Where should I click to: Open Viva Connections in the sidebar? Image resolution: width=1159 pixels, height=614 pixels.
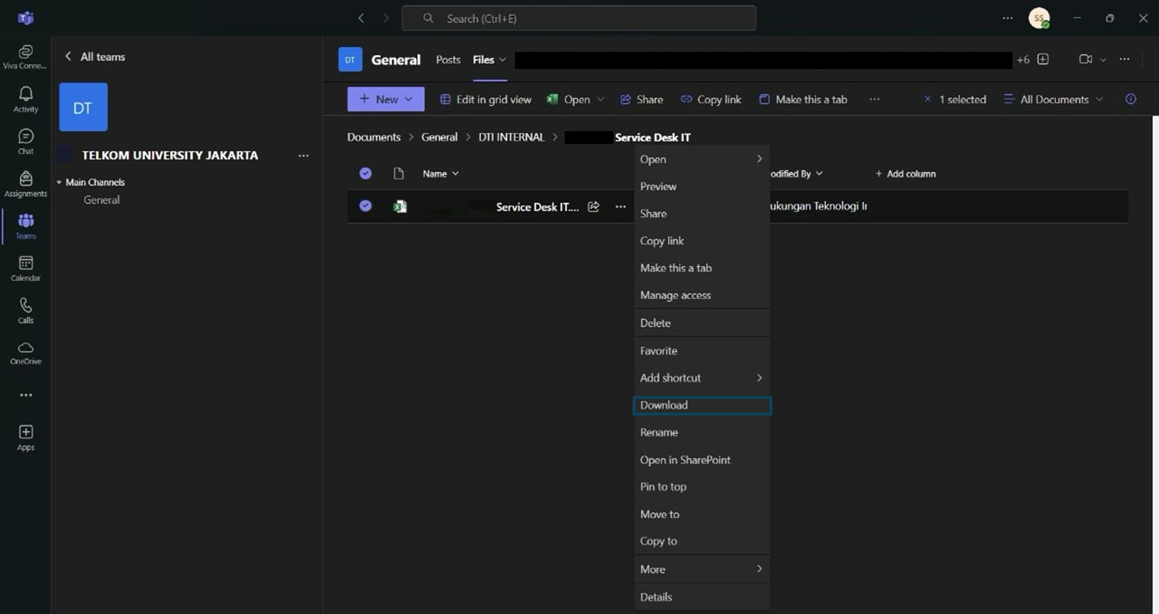25,57
